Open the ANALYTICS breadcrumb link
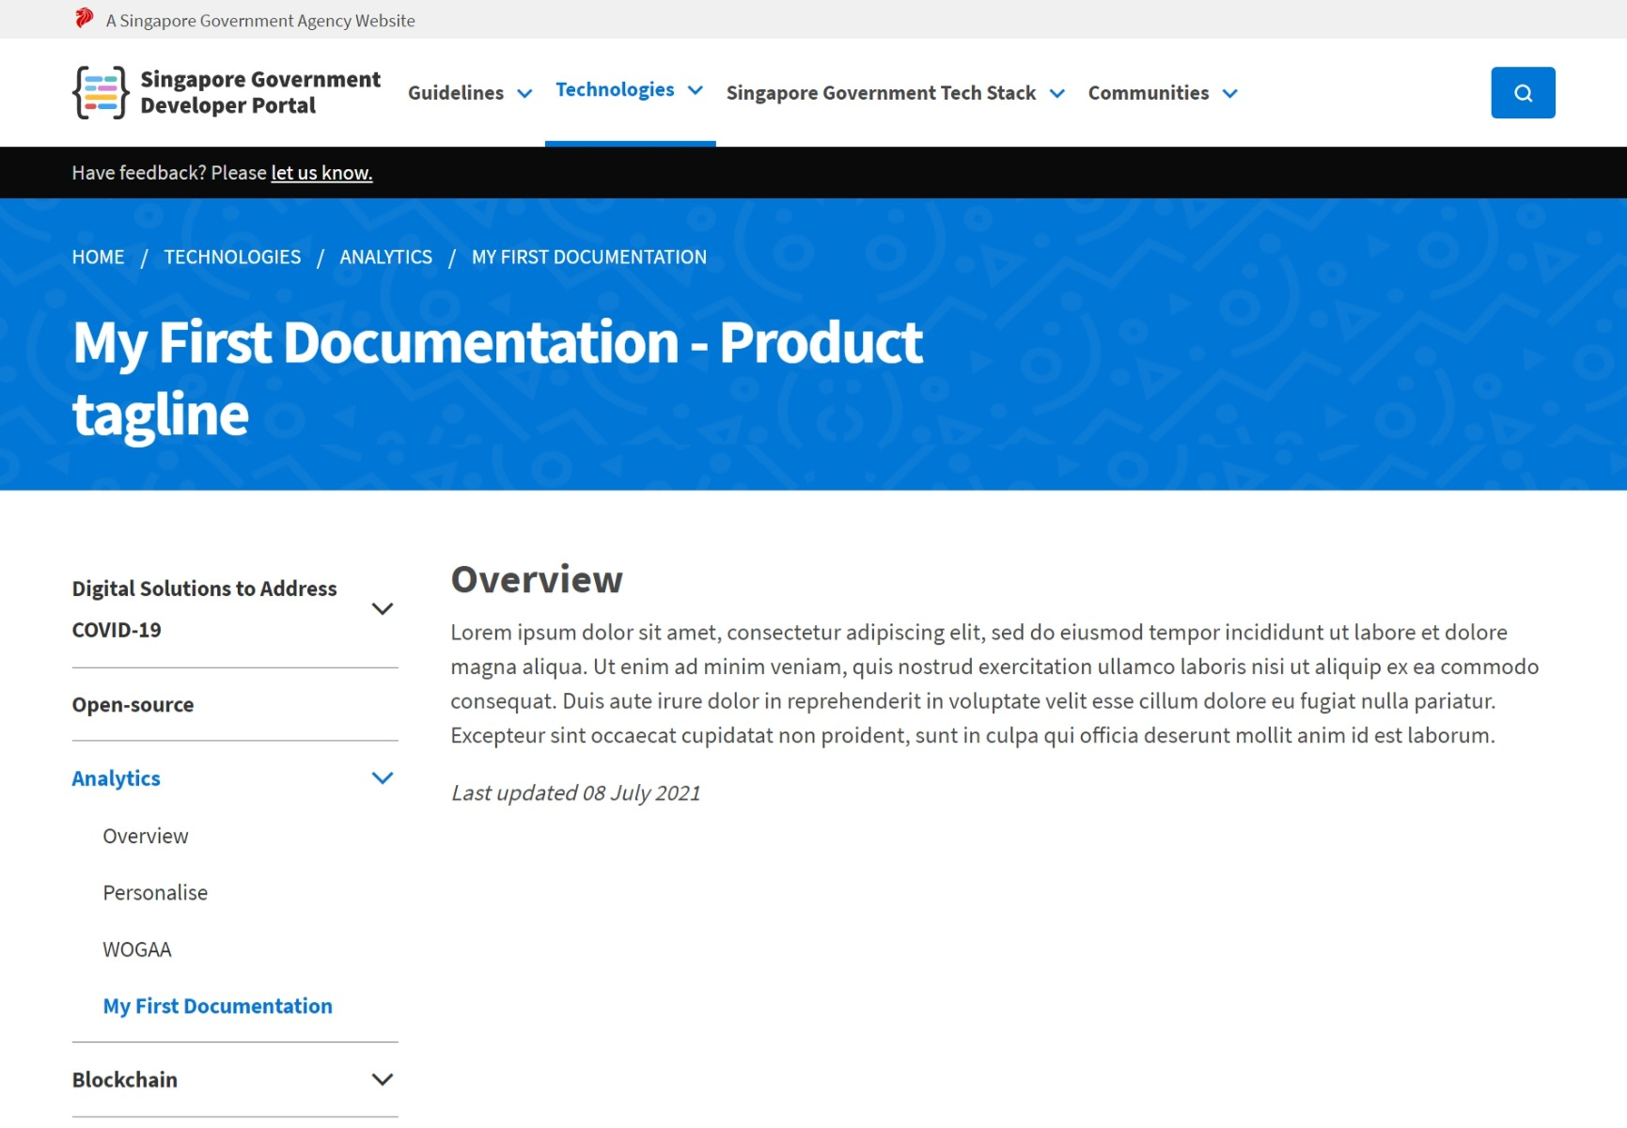 coord(385,257)
